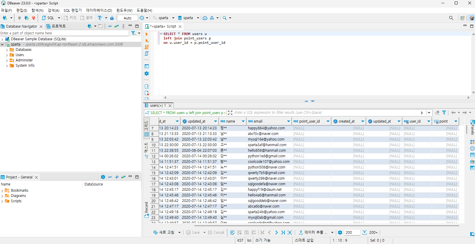The height and width of the screenshot is (244, 475).
Task: Expand the Users folder in navigator
Action: coord(7,55)
